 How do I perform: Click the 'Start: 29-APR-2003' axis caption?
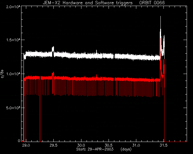[95, 149]
